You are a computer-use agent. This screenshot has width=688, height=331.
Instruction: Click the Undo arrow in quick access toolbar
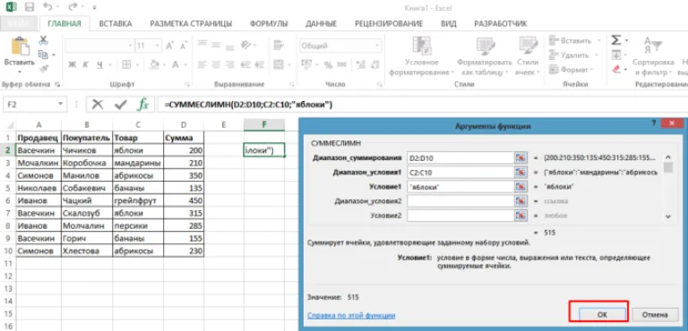(47, 7)
